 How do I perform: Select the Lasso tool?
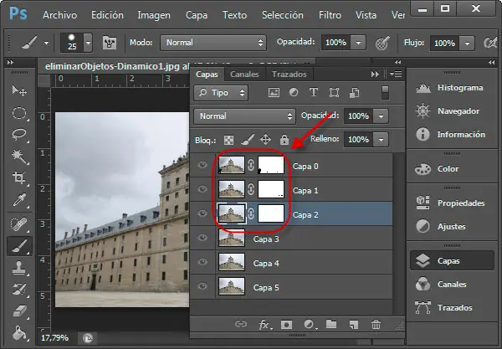pyautogui.click(x=19, y=134)
